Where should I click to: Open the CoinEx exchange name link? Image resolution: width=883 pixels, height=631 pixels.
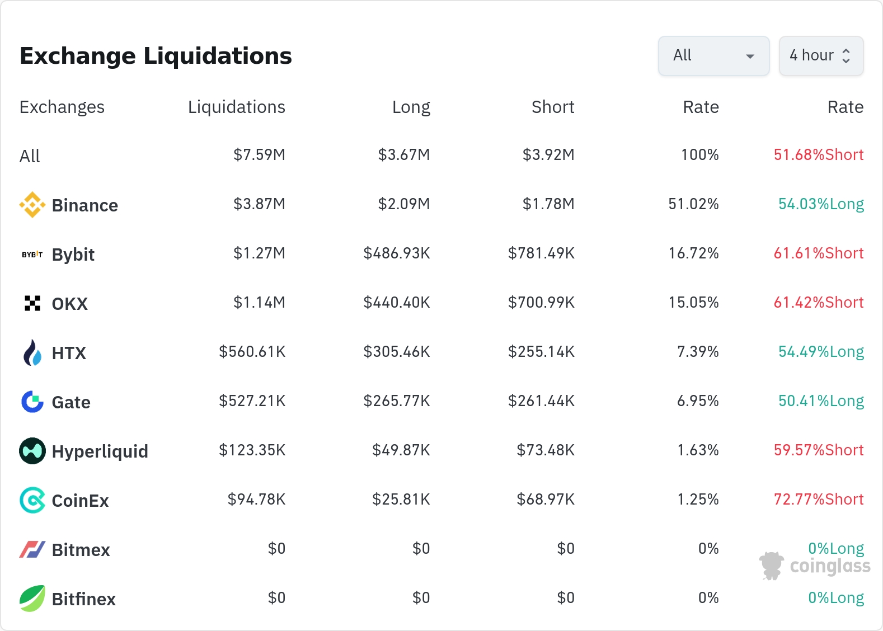coord(80,501)
